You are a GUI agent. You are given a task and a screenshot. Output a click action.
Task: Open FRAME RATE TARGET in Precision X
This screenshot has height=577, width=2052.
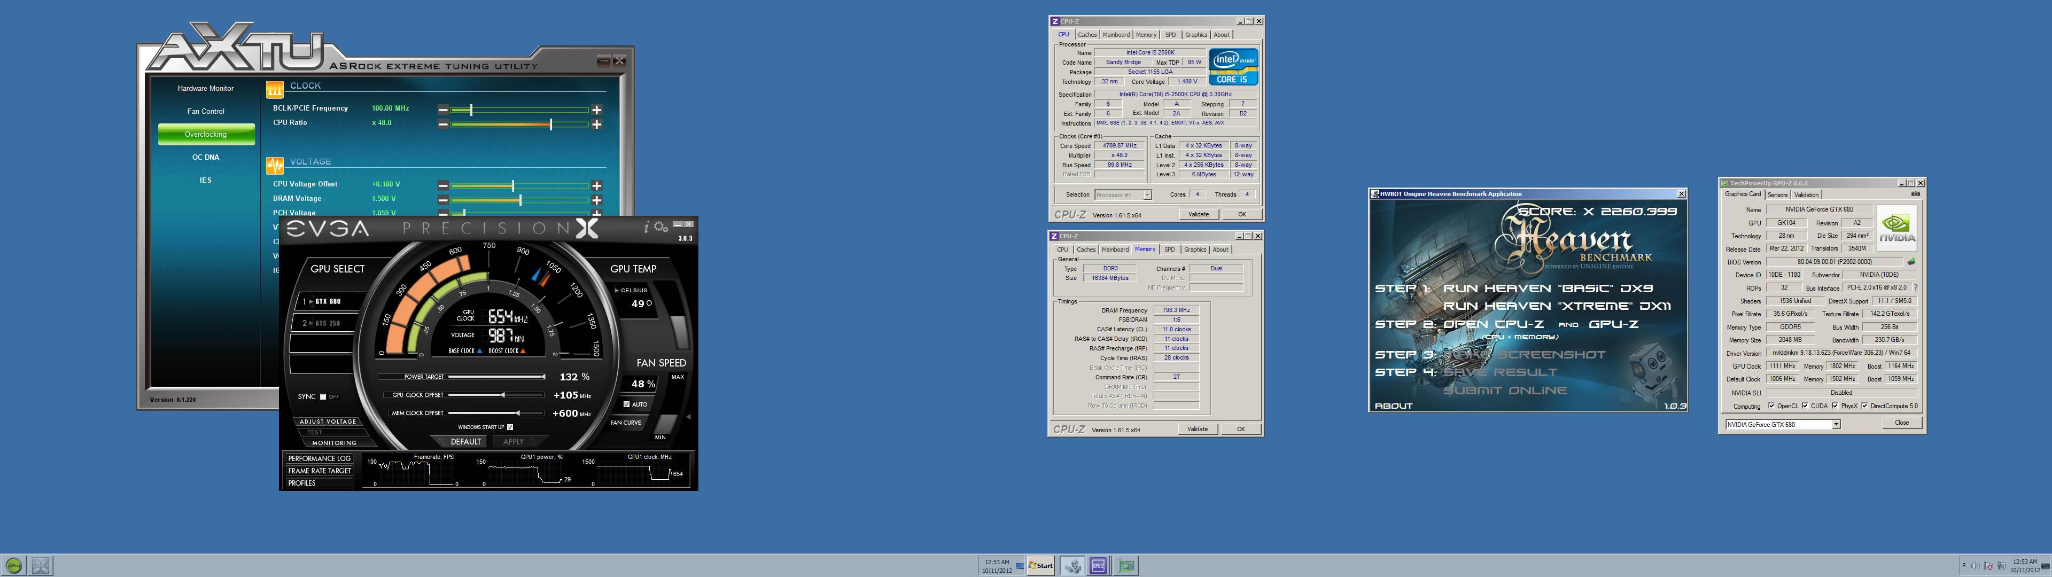[320, 471]
